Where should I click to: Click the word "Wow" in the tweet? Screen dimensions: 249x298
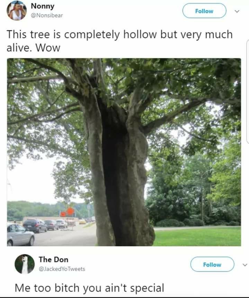click(48, 47)
